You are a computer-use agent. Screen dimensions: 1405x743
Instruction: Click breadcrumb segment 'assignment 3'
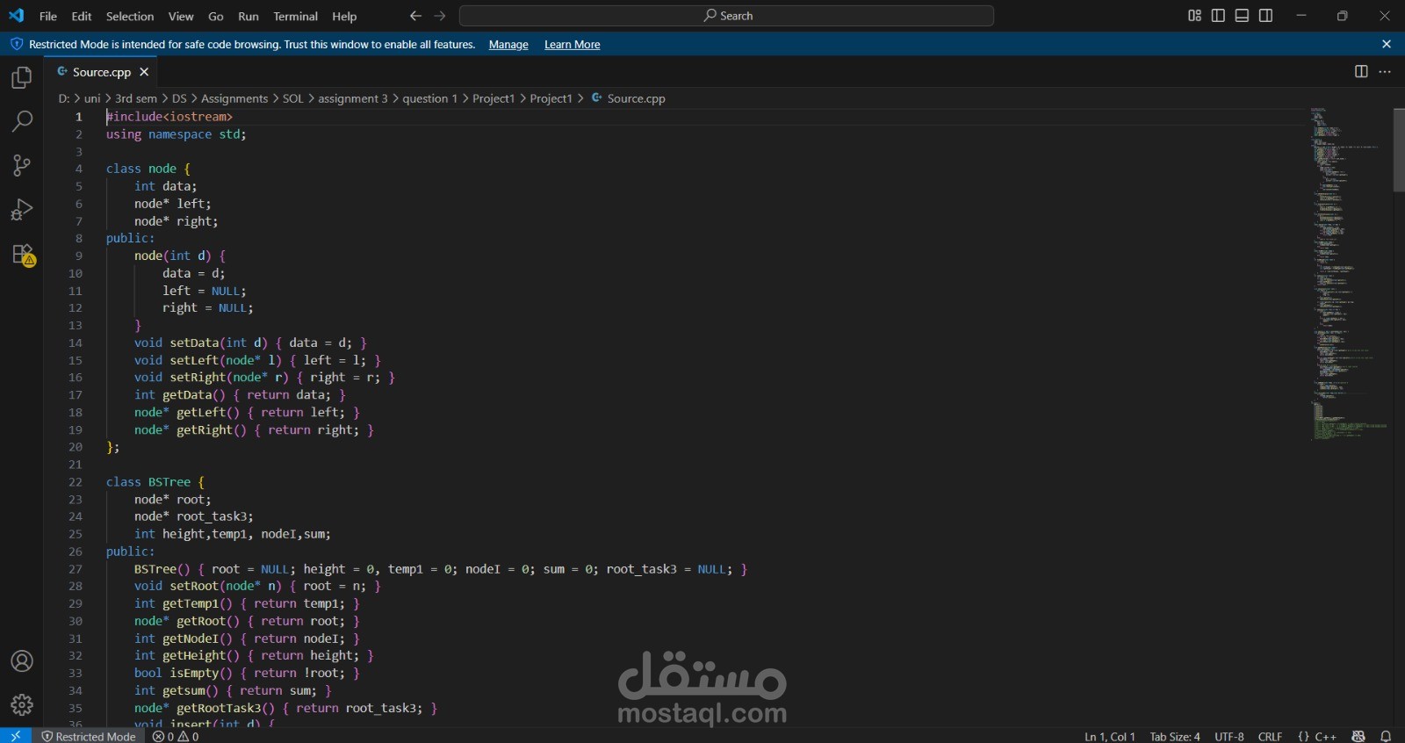(x=353, y=98)
